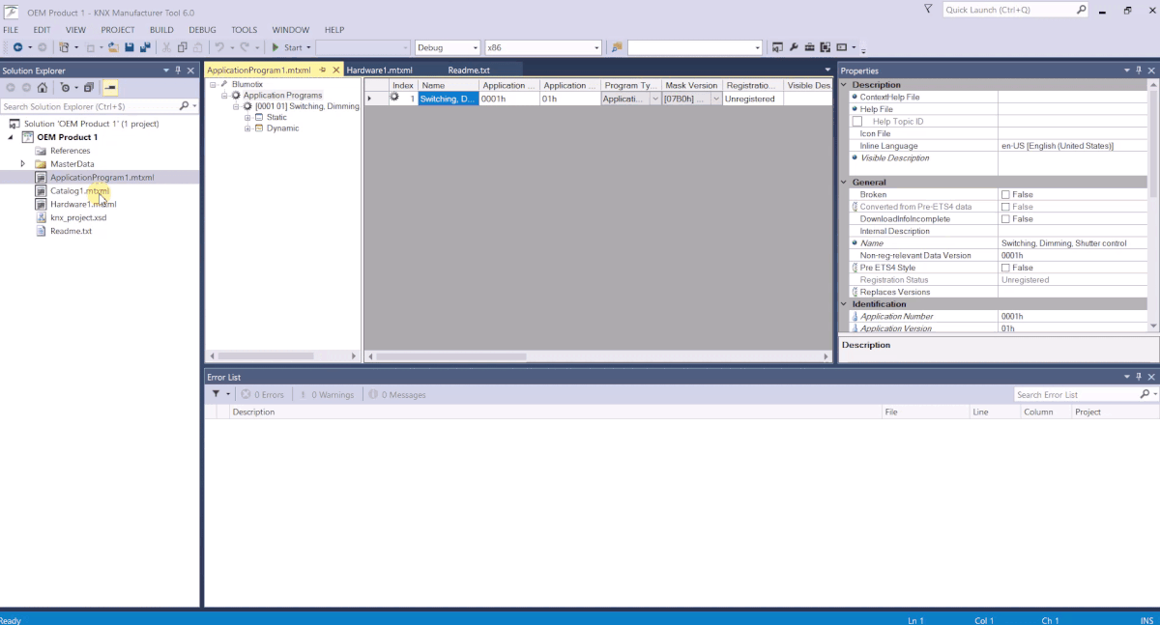Click the Solution Explorer auto-hide pin
Viewport: 1160px width, 625px height.
pyautogui.click(x=178, y=71)
